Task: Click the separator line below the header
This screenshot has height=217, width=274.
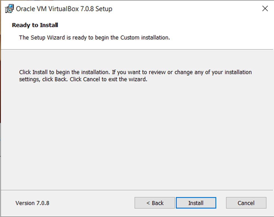Action: click(137, 49)
